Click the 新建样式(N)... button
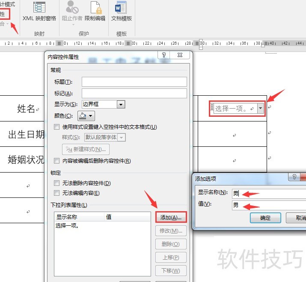Screen dimensions: 306x282 click(x=86, y=149)
